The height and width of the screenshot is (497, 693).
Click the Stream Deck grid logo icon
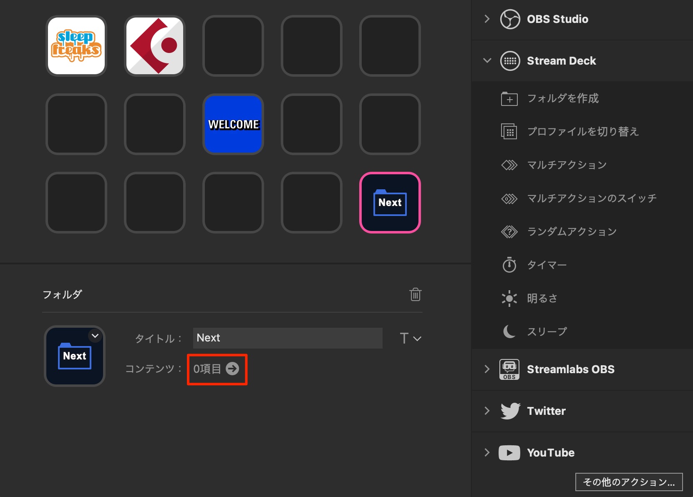pos(510,61)
